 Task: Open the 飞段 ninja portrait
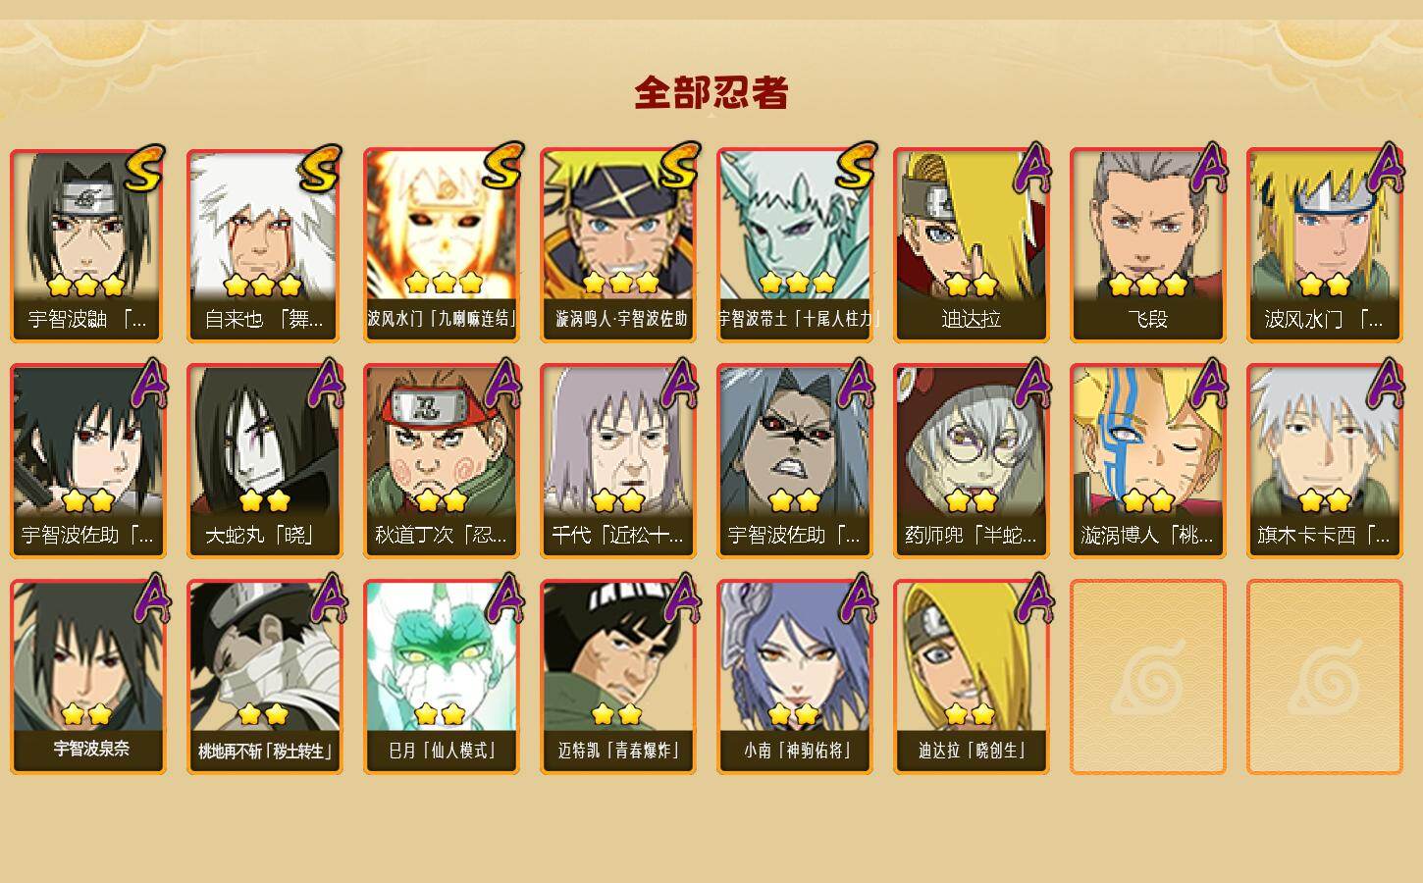[x=1147, y=245]
